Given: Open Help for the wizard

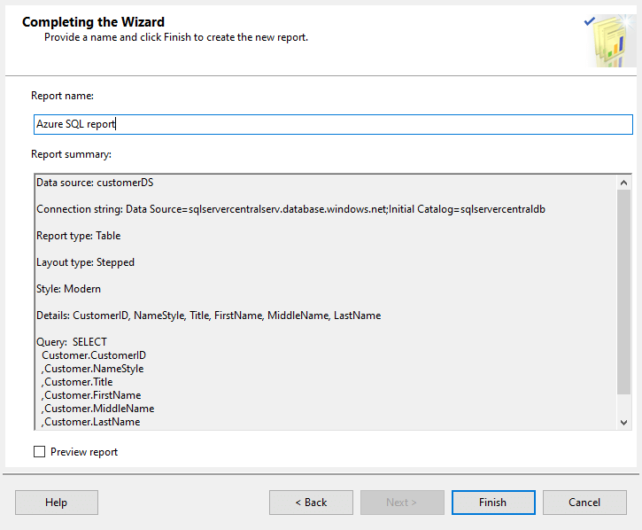Looking at the screenshot, I should pos(57,503).
